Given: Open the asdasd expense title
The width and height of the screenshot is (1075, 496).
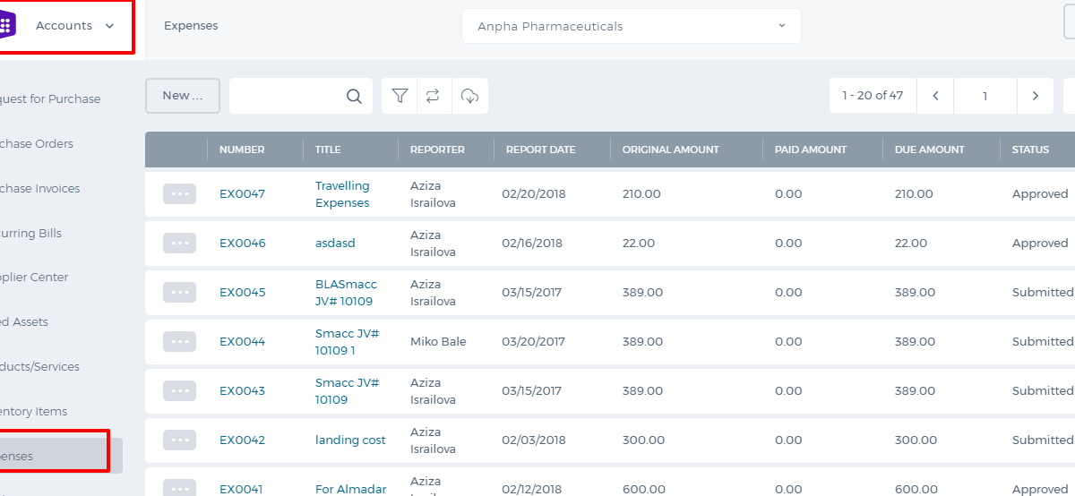Looking at the screenshot, I should click(335, 244).
